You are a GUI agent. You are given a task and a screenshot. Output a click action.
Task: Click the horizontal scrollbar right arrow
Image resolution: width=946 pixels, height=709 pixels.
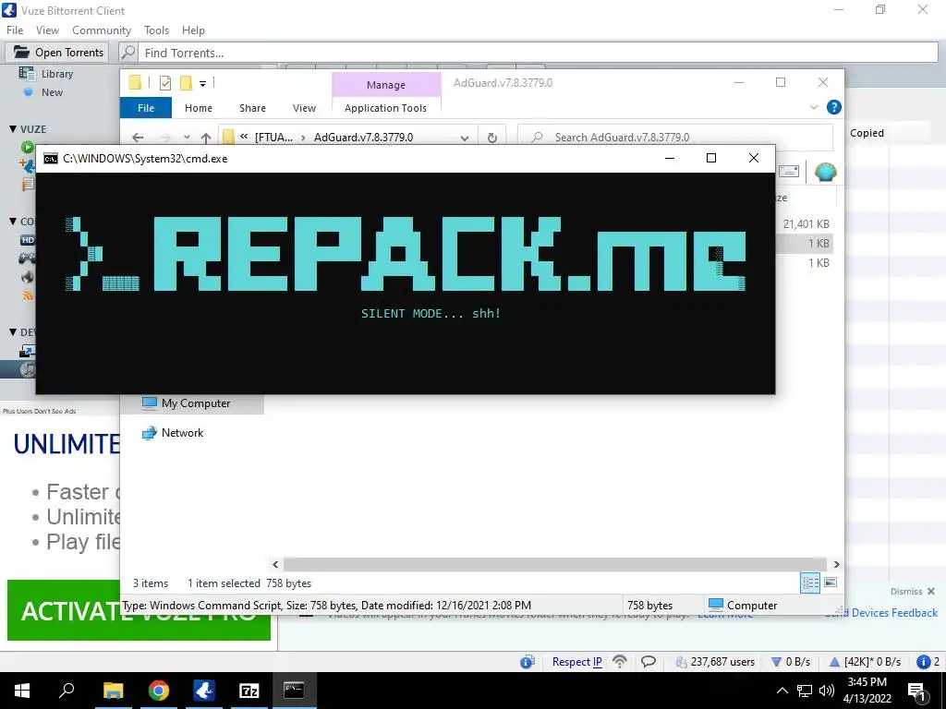(836, 564)
